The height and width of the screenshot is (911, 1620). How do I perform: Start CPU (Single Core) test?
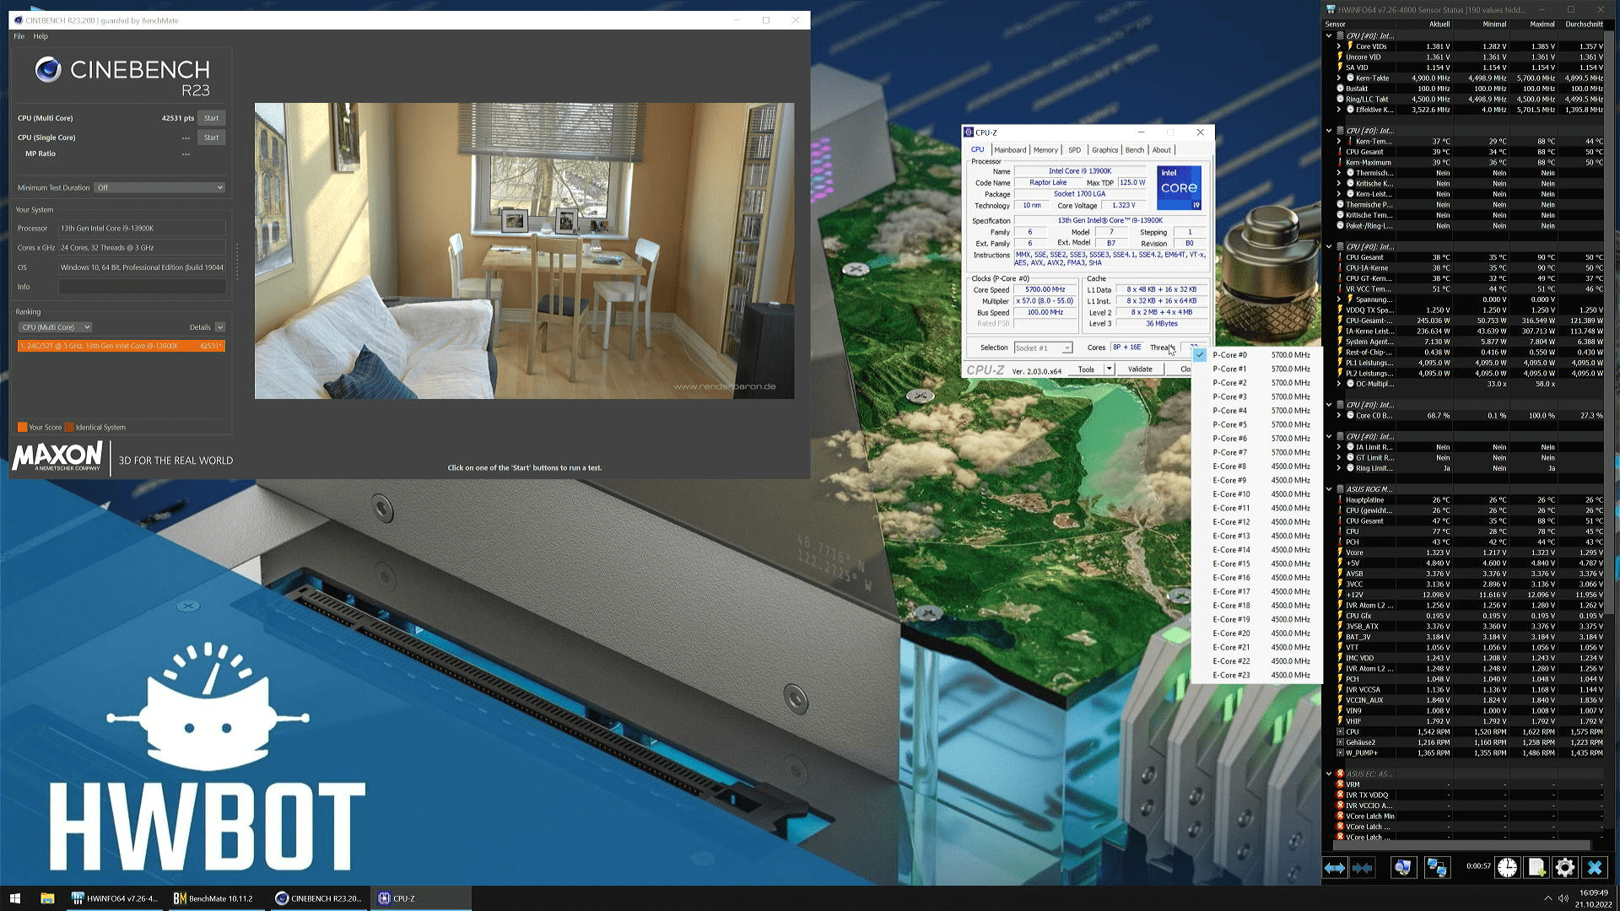211,137
